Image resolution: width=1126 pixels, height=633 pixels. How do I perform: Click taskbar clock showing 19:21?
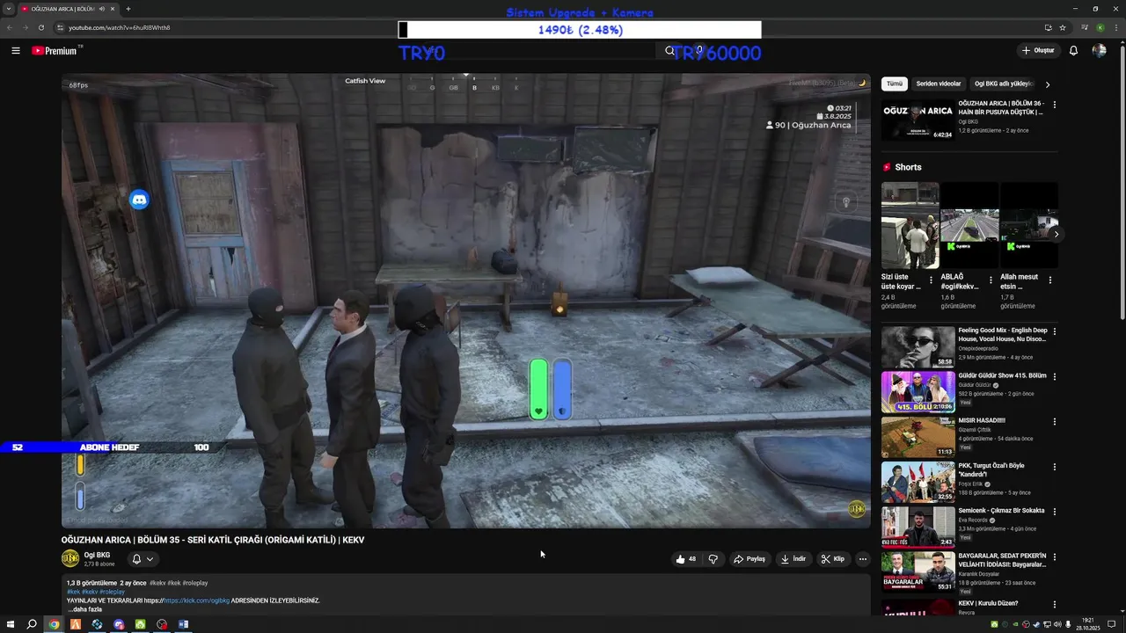click(x=1088, y=624)
